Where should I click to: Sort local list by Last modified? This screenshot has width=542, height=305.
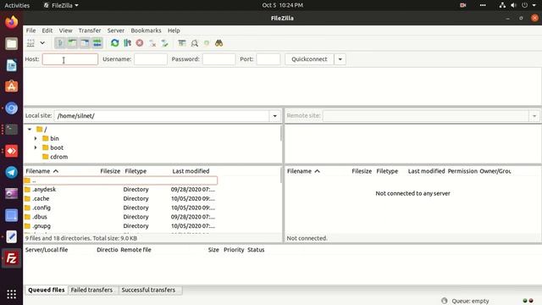point(191,171)
